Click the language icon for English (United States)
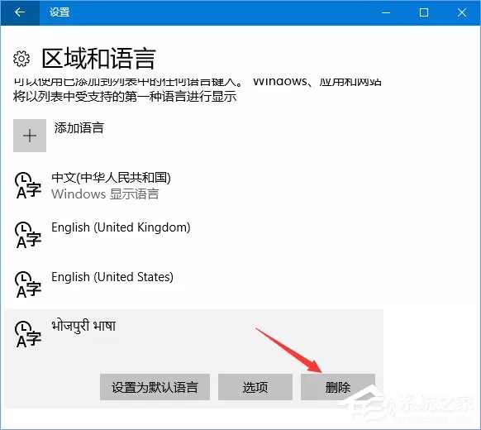This screenshot has height=430, width=481. (x=28, y=284)
